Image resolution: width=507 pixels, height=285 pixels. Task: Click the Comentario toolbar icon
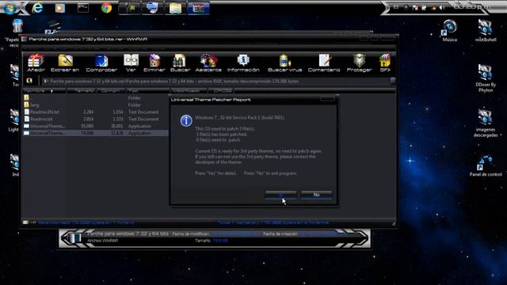[x=324, y=63]
